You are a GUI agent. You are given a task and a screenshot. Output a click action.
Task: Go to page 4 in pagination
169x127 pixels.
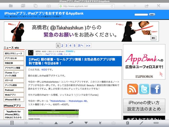pyautogui.click(x=71, y=46)
